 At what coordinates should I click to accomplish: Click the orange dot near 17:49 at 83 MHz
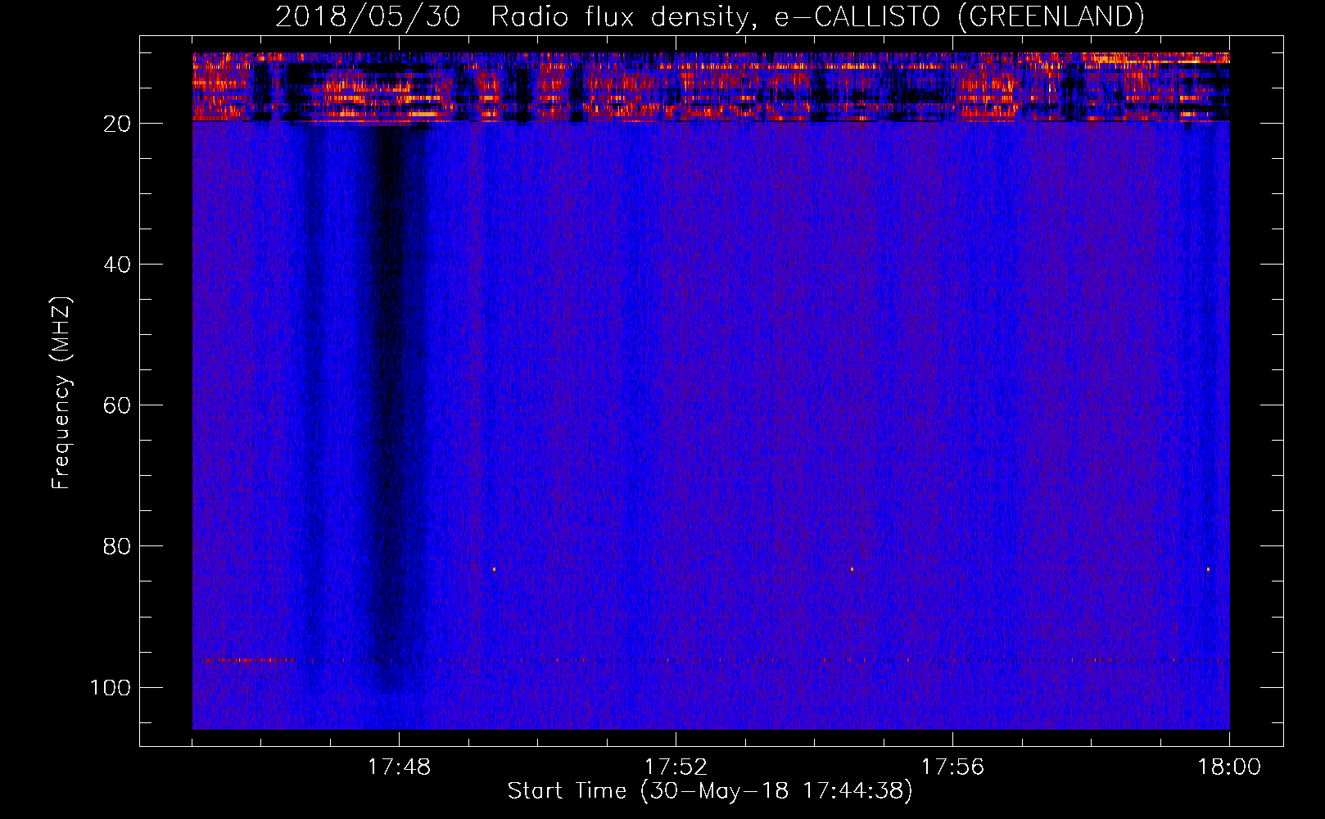495,569
